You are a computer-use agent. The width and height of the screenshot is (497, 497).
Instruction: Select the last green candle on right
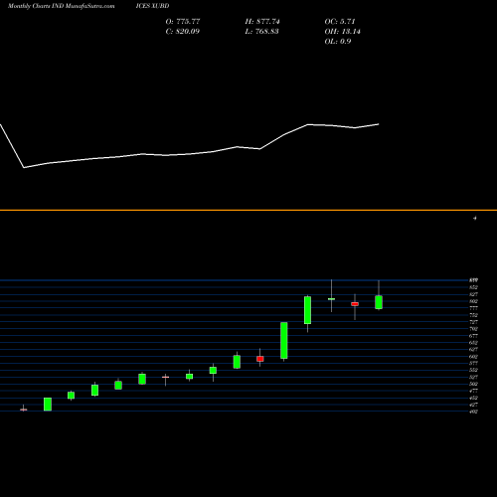(x=379, y=302)
